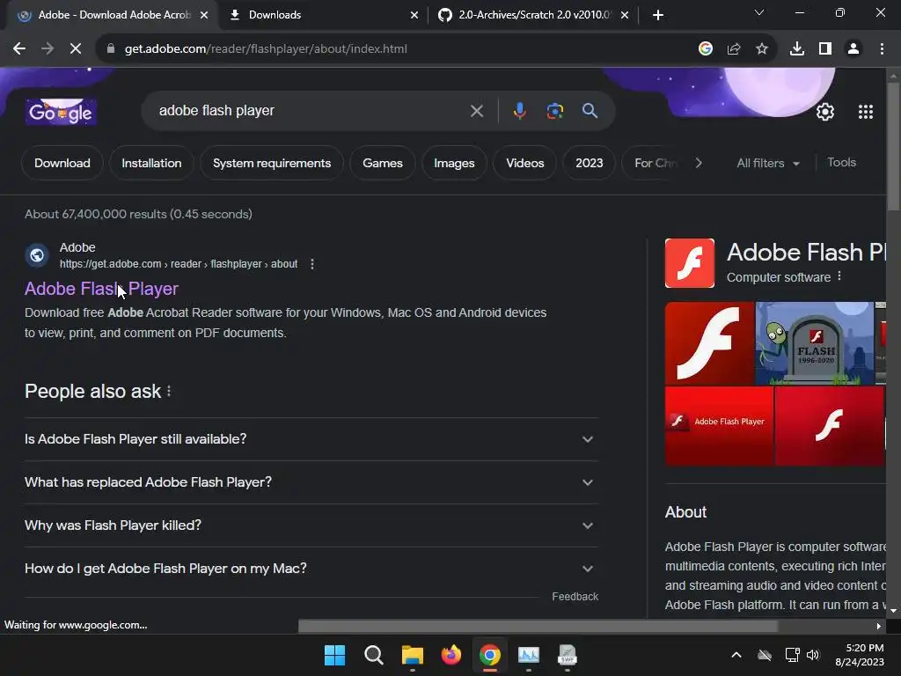Open tab search dropdown chevron
The height and width of the screenshot is (676, 901).
(x=759, y=12)
